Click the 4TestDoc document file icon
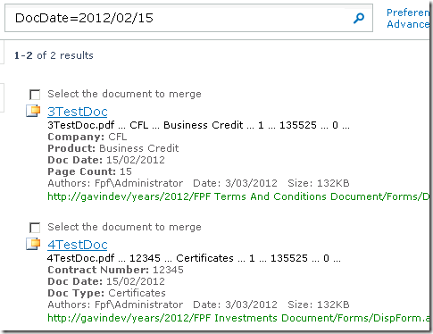Screen dimensions: 433x334 point(33,244)
